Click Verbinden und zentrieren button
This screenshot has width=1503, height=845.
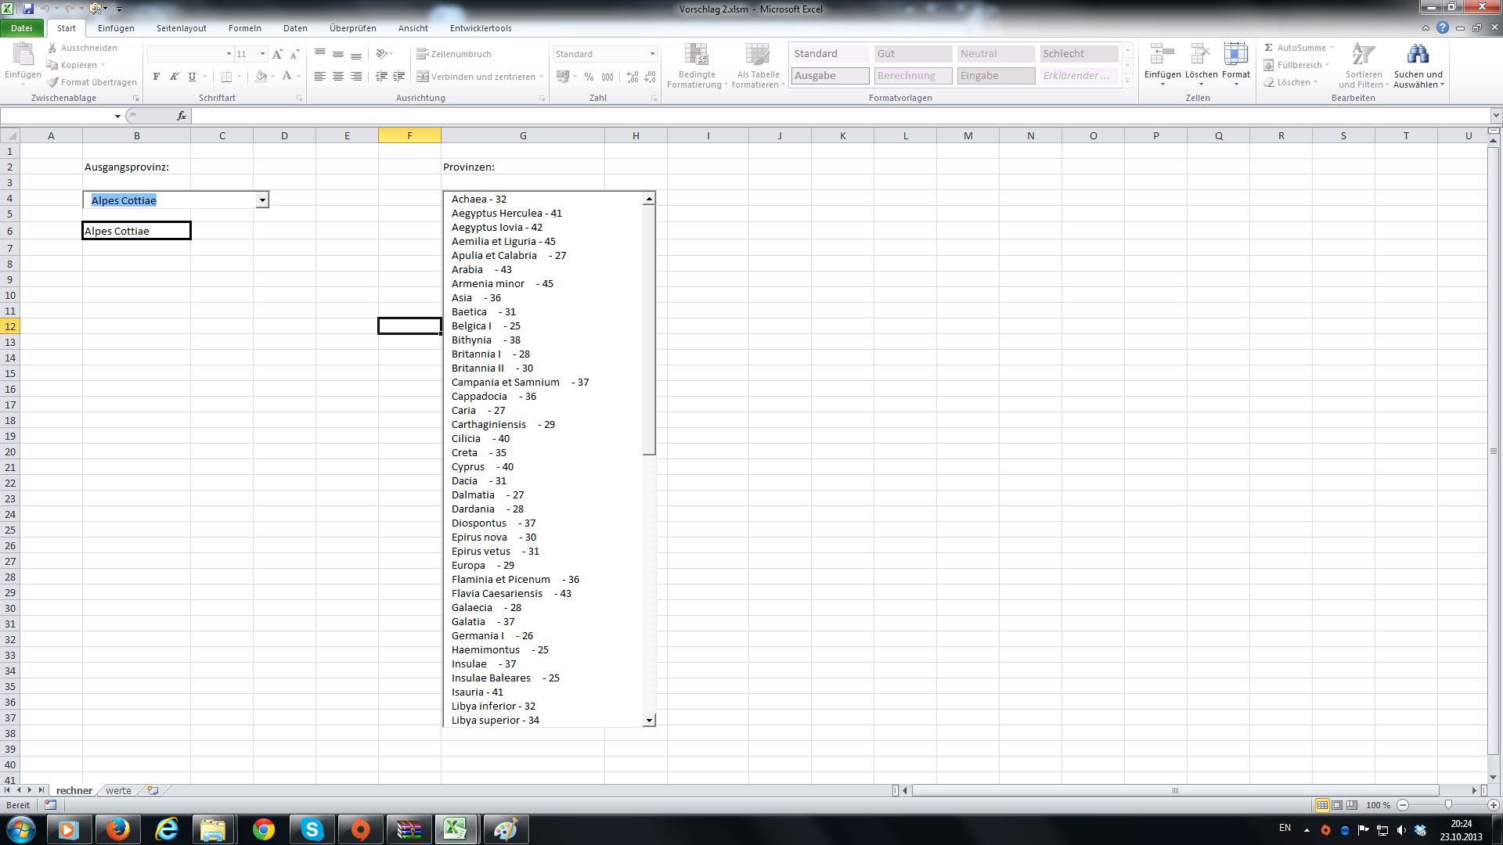point(476,77)
